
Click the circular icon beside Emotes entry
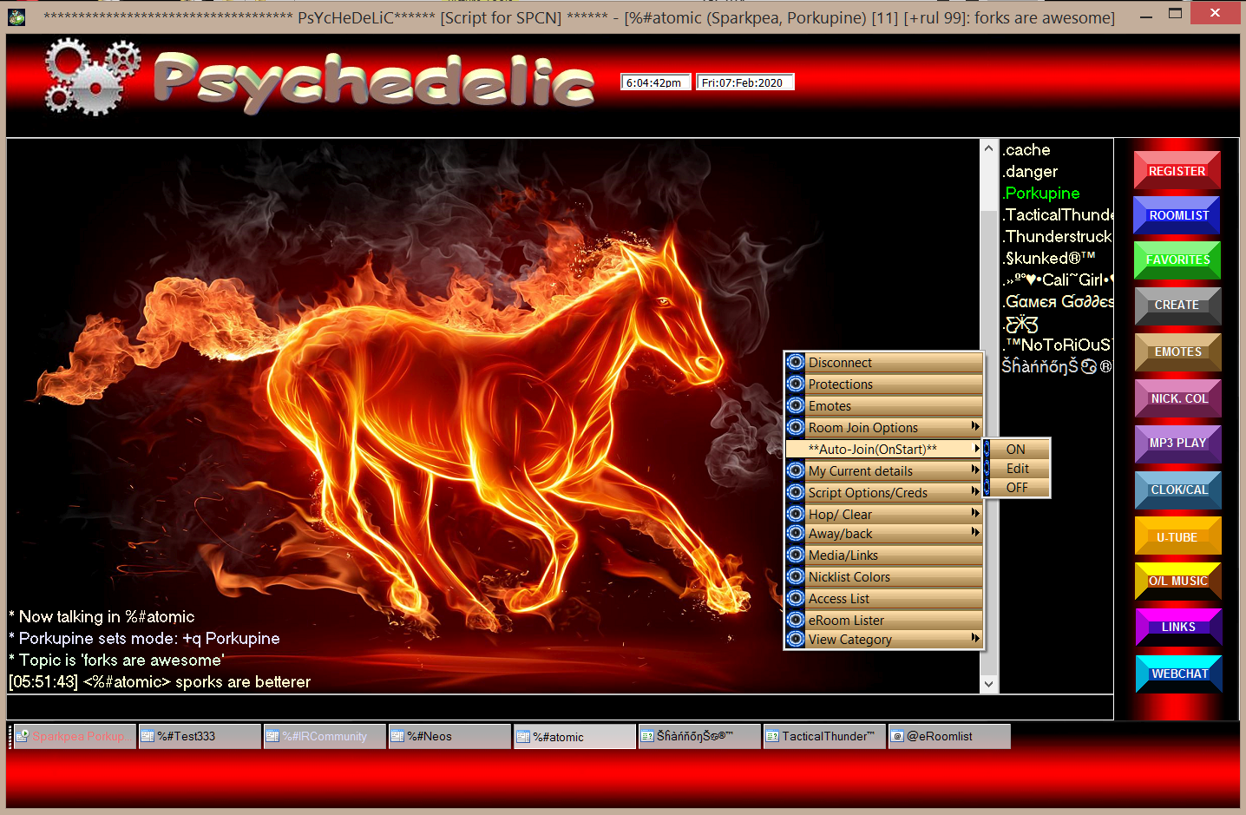tap(796, 405)
